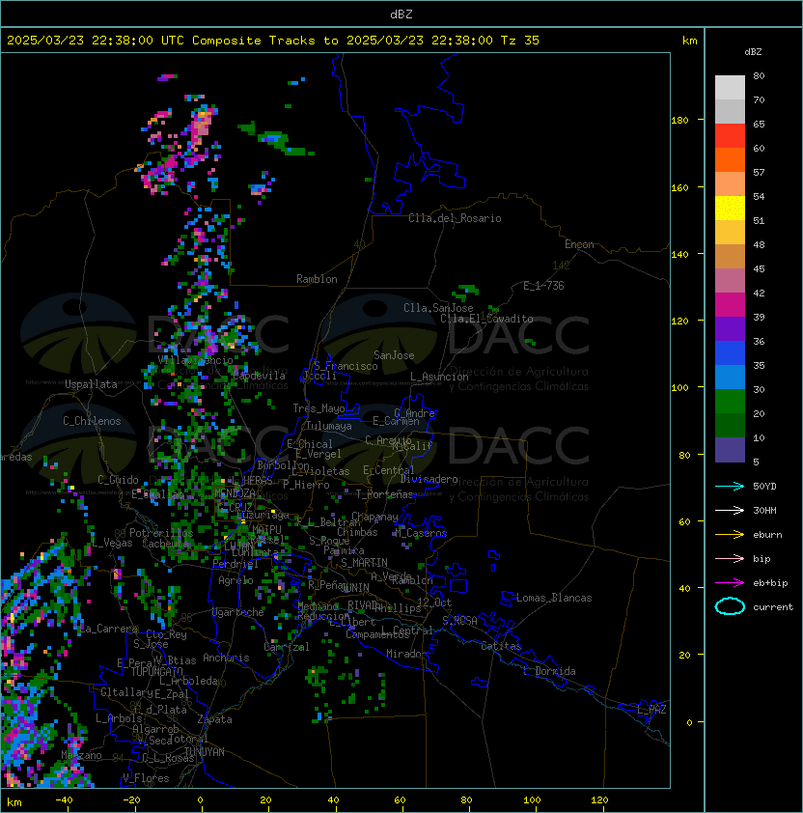Click the 'Villavicencio' map label
The height and width of the screenshot is (813, 803).
pos(195,360)
